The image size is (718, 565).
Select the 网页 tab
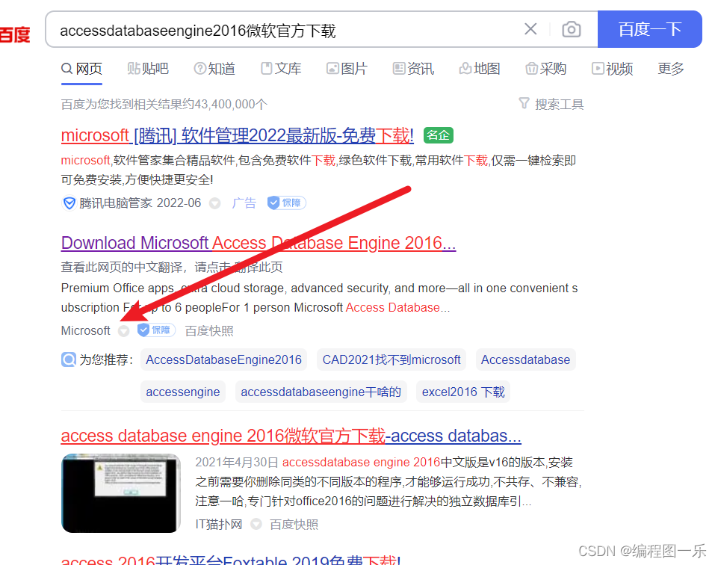(x=81, y=70)
